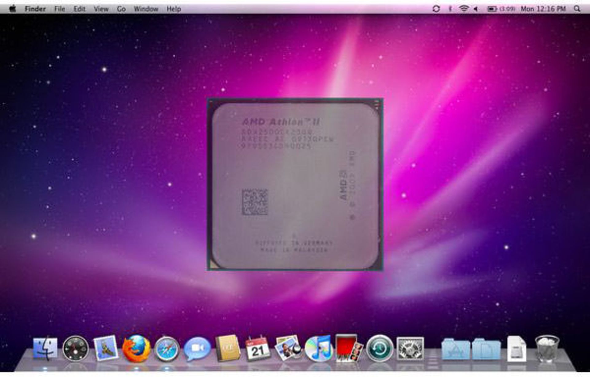Open the Mail stamp icon in dock
The width and height of the screenshot is (590, 377).
106,348
